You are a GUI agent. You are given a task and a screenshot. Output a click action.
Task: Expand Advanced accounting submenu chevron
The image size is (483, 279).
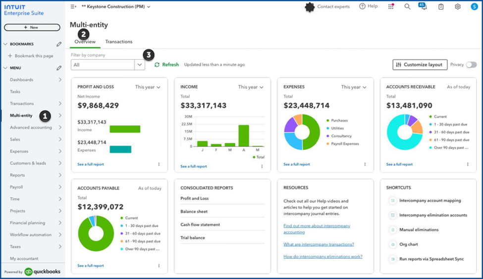(60, 127)
